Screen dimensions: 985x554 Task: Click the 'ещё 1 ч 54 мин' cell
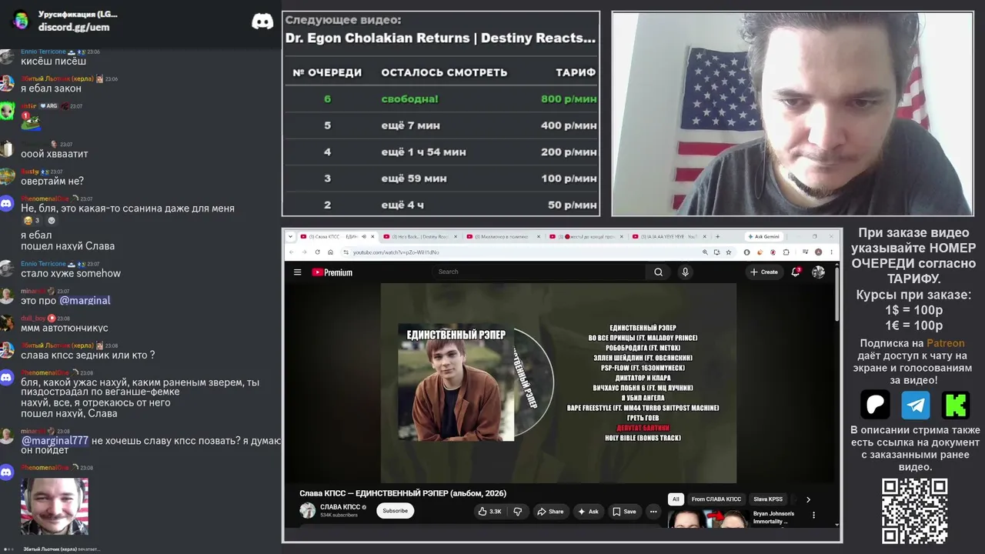click(x=423, y=152)
